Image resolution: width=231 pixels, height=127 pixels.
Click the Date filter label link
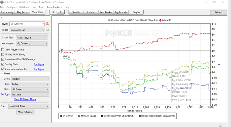pos(8,84)
